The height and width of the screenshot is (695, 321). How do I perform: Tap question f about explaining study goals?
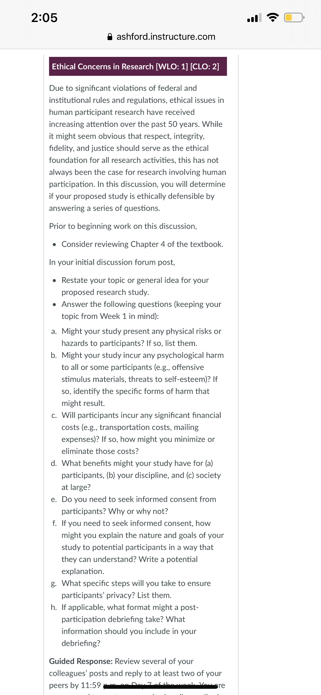137,547
